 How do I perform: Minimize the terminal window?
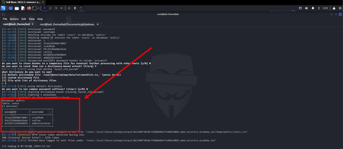tap(332, 14)
